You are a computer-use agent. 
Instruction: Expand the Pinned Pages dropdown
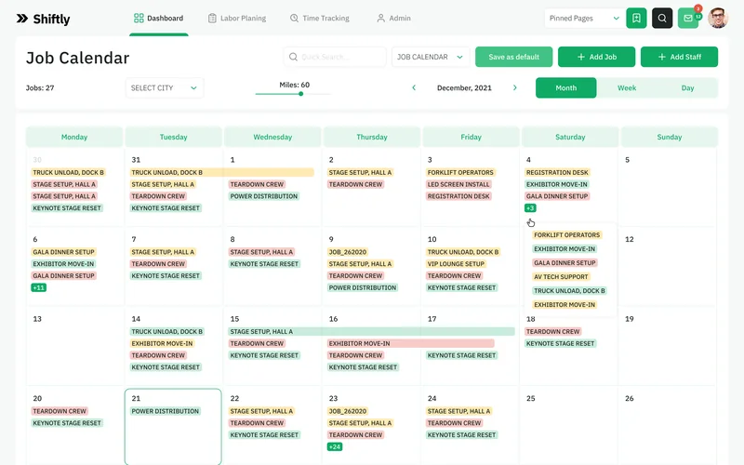coord(584,18)
